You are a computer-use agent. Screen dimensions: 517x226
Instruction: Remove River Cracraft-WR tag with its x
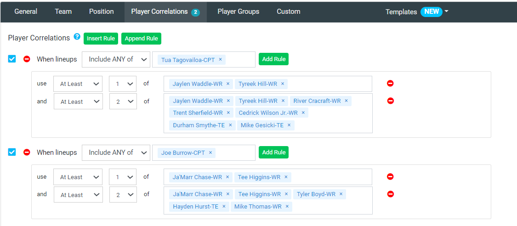point(346,101)
